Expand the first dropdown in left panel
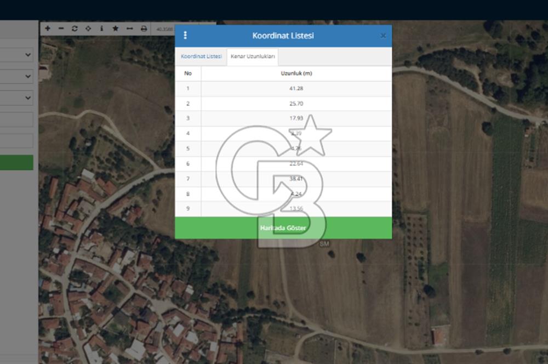This screenshot has width=548, height=364. tap(16, 55)
